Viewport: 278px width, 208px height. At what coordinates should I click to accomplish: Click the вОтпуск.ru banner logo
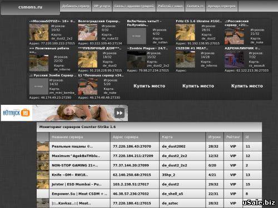point(17,113)
